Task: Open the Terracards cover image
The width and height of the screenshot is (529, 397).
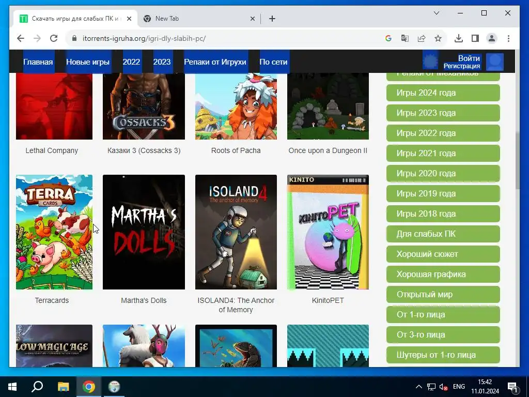Action: click(x=54, y=232)
